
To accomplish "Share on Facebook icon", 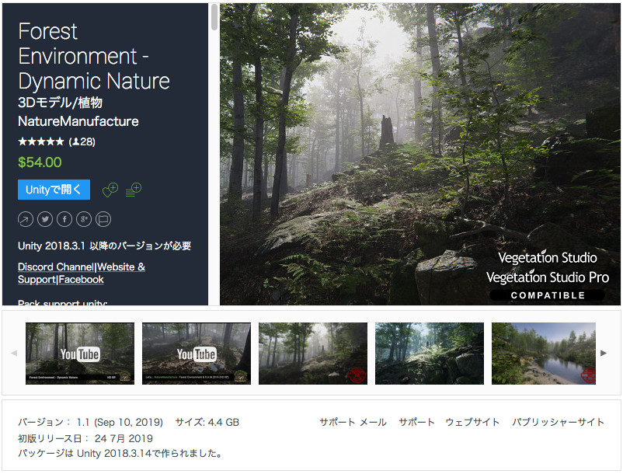I will [64, 219].
